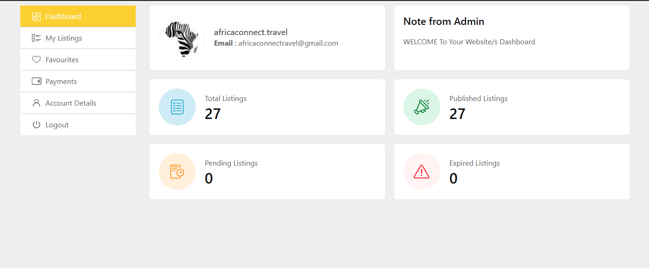Open the My Listings menu item
The height and width of the screenshot is (268, 649).
[64, 38]
